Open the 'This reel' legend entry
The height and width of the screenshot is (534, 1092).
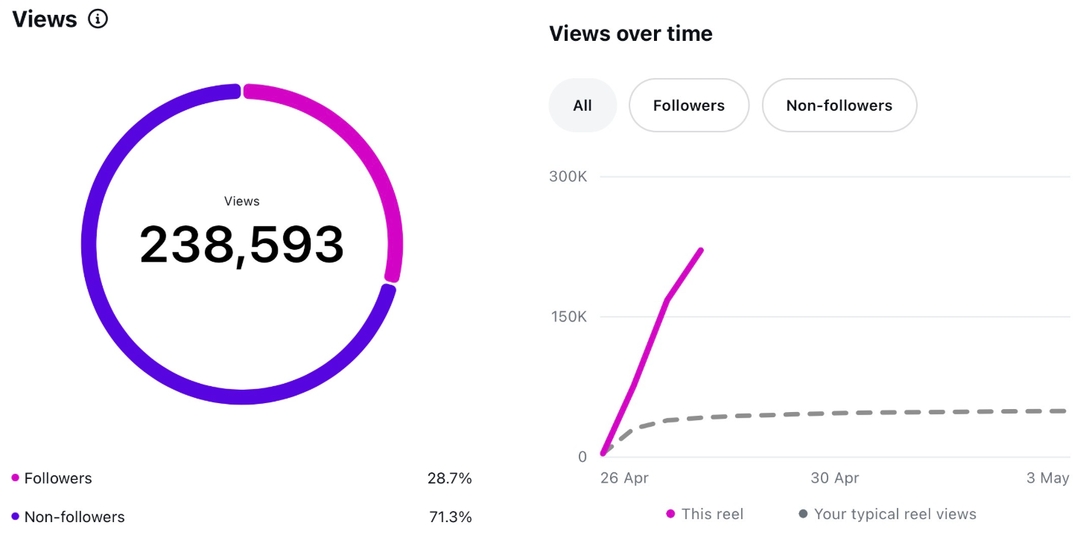click(705, 513)
